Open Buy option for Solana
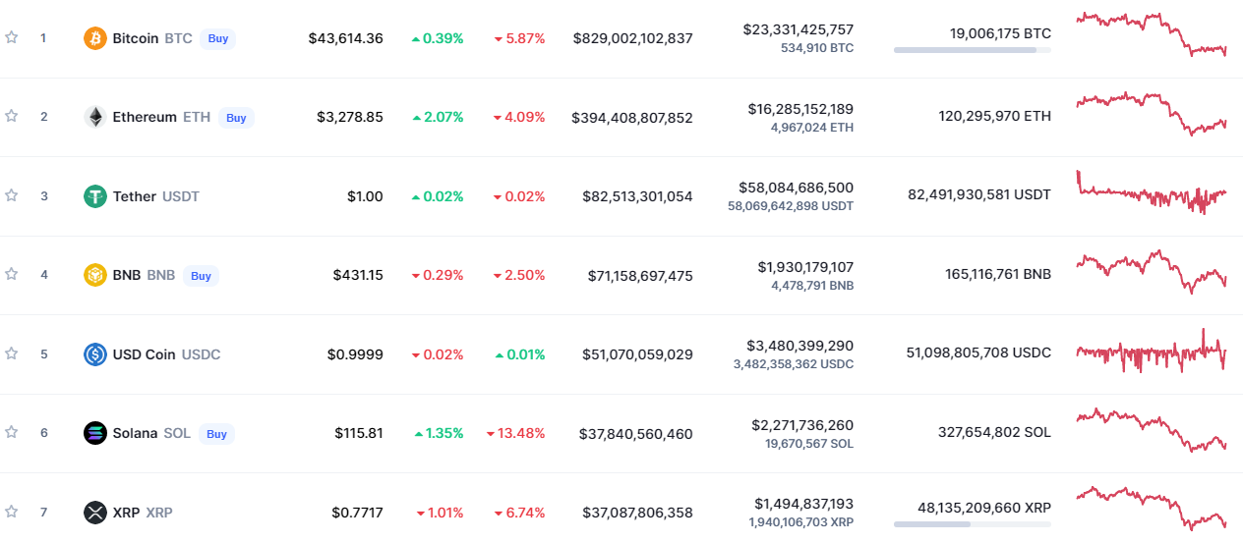The image size is (1243, 543). coord(216,434)
